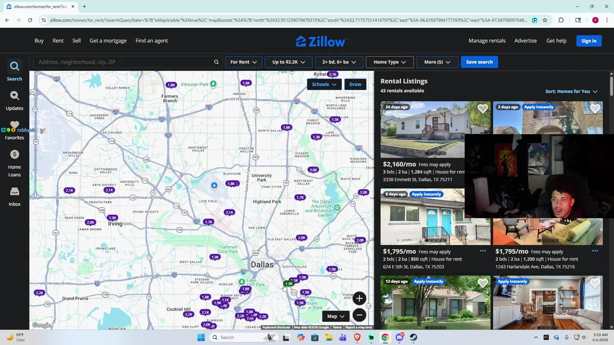Open Get a mortgage menu
614x345 pixels.
click(x=108, y=41)
